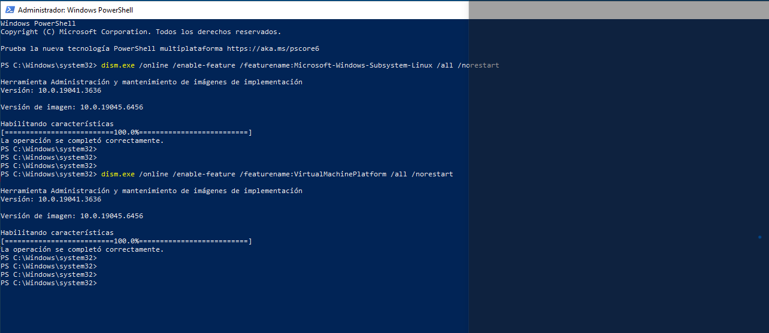Click the second "Herramienta Administración y mantenimiento" line
The height and width of the screenshot is (333, 769).
pos(152,191)
